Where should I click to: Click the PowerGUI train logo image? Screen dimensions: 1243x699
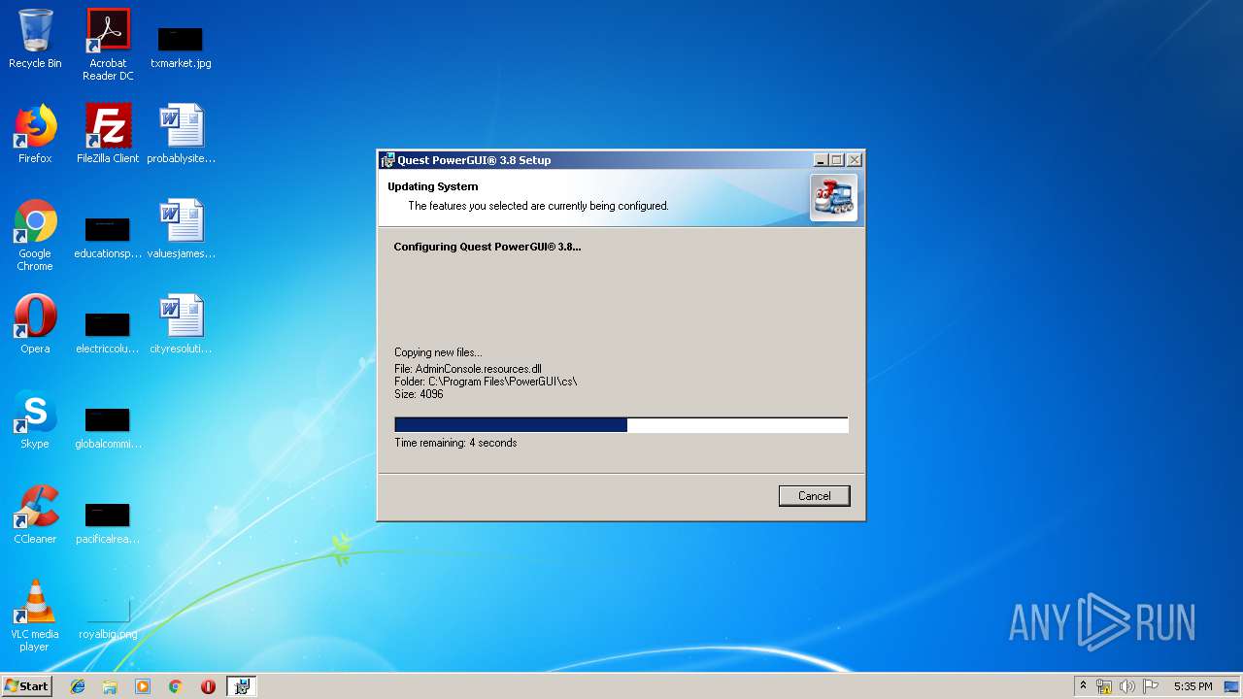click(x=834, y=197)
